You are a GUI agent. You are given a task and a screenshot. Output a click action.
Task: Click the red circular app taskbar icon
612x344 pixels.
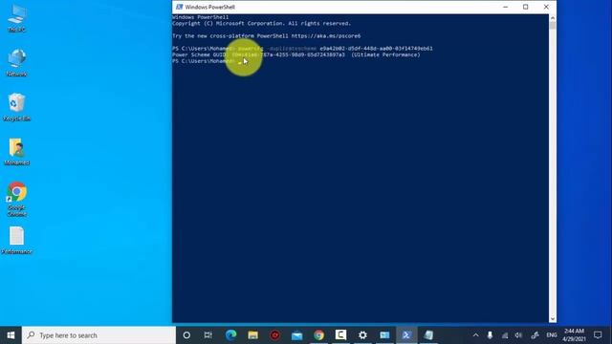coord(275,335)
